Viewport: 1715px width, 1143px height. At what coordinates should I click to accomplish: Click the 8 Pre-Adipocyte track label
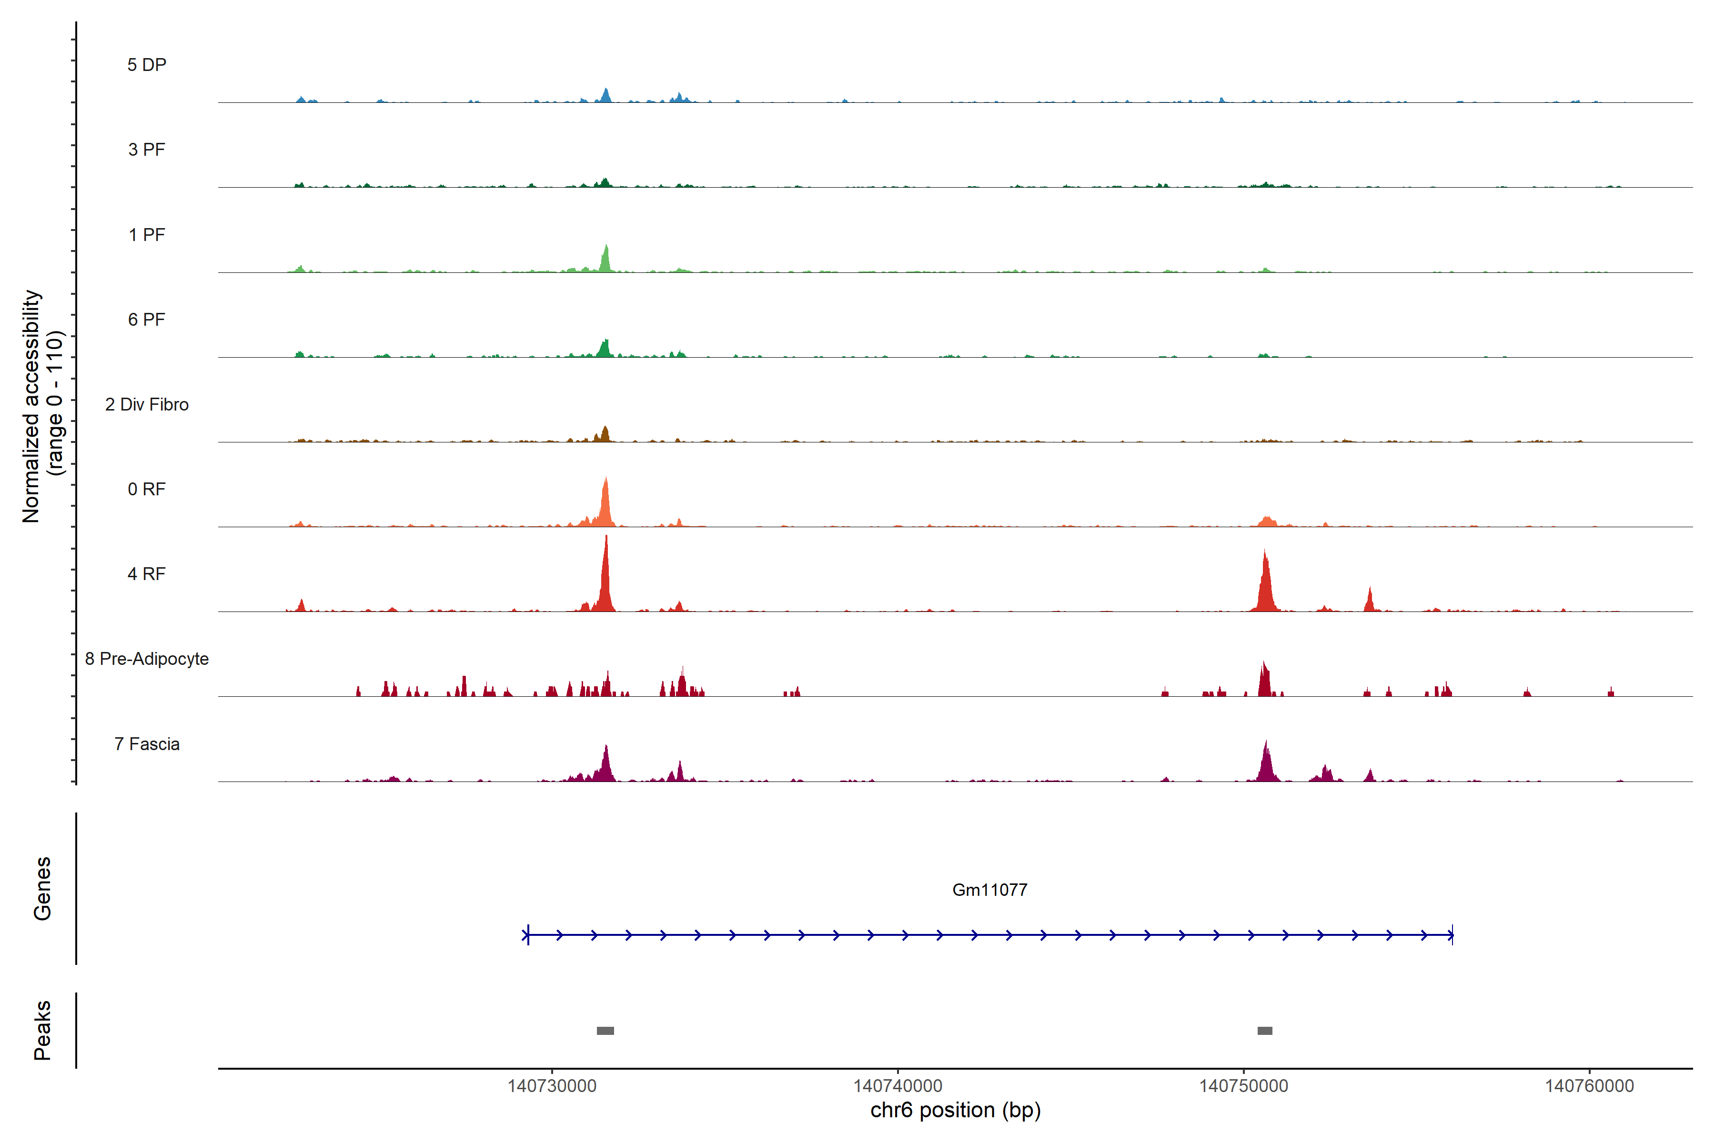(x=147, y=659)
